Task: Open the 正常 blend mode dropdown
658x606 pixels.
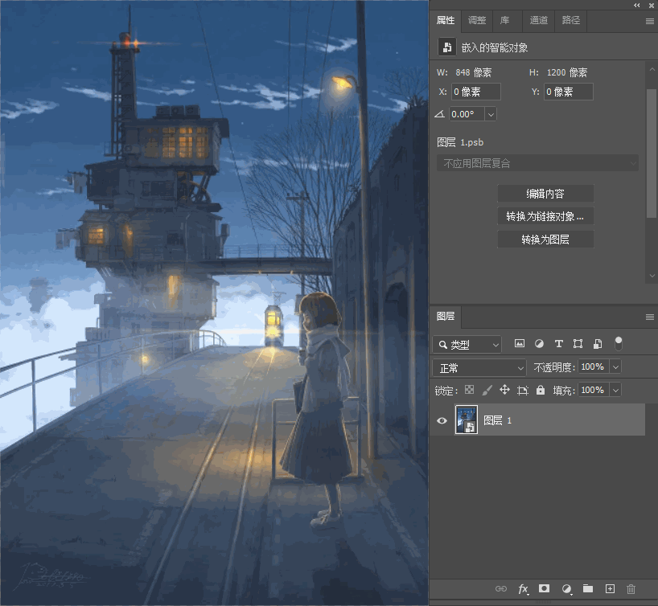Action: click(x=479, y=368)
